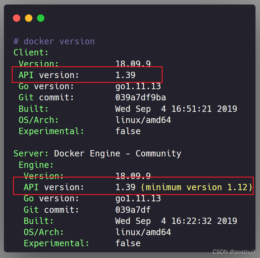Click the 'Engine:' subsection label
This screenshot has width=260, height=258.
click(36, 165)
